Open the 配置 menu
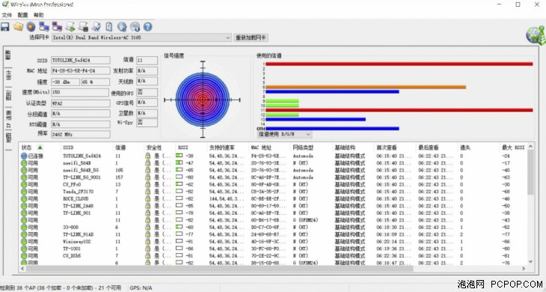 pyautogui.click(x=22, y=15)
